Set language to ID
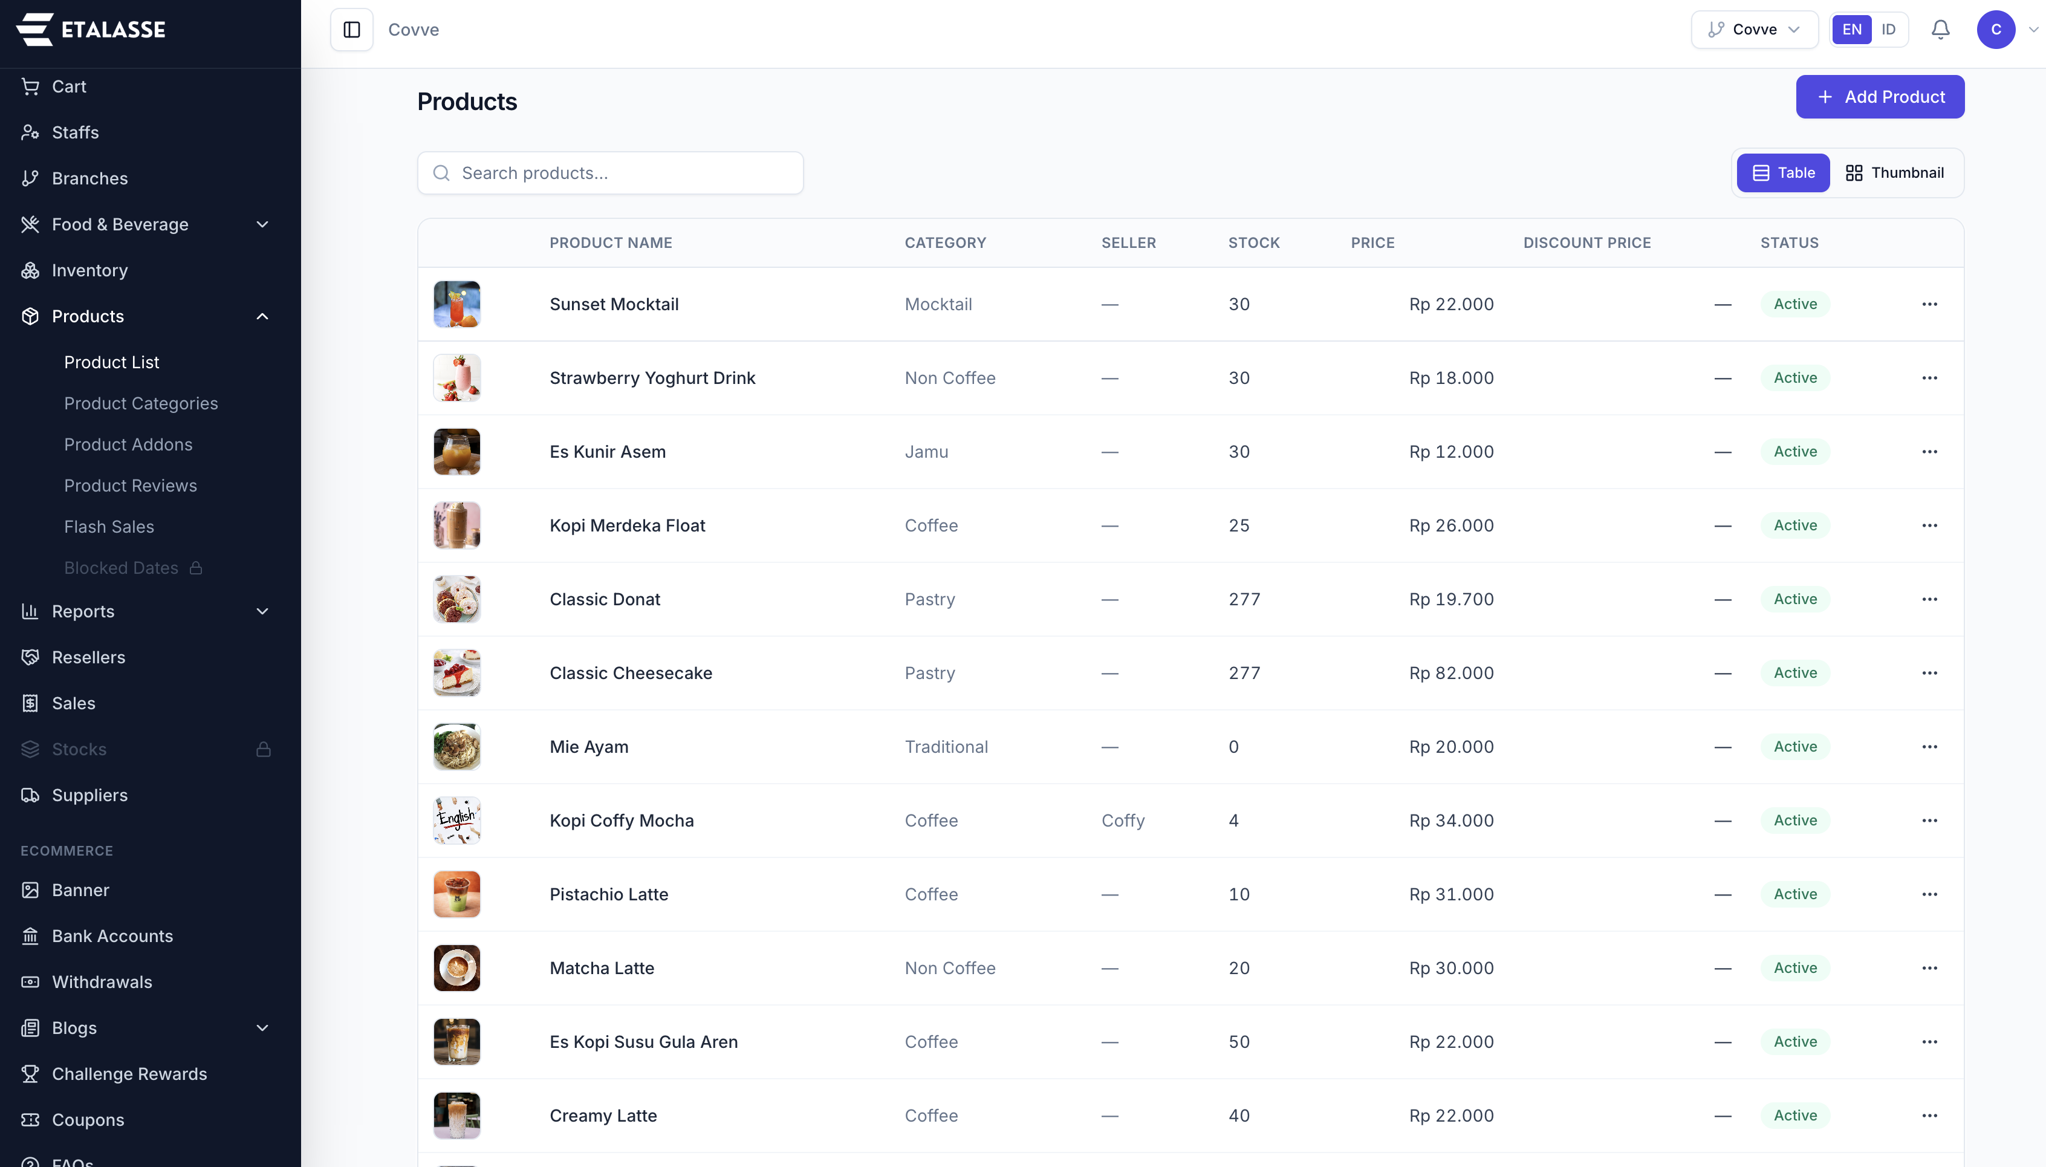This screenshot has width=2046, height=1167. coord(1888,30)
